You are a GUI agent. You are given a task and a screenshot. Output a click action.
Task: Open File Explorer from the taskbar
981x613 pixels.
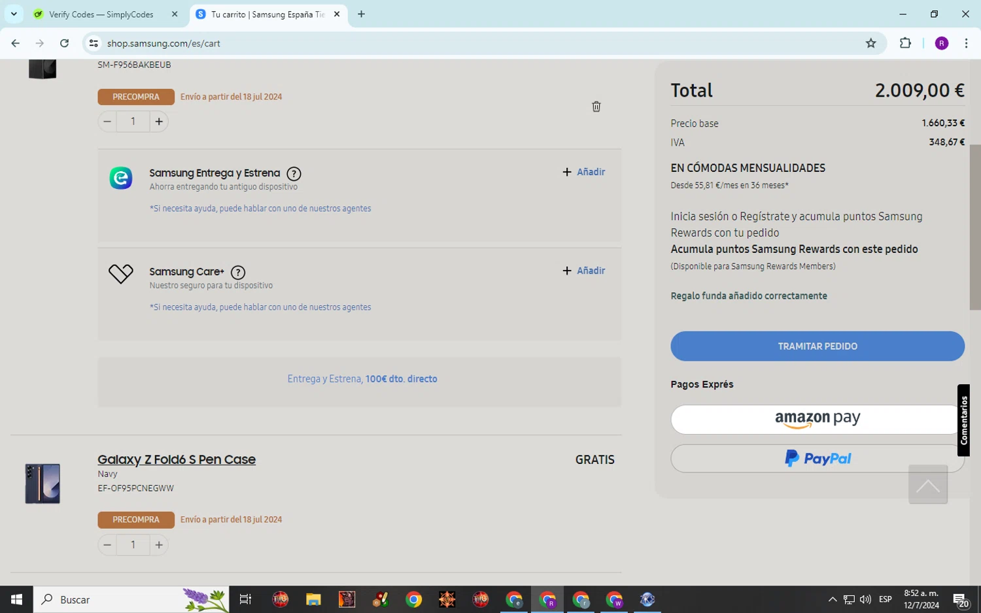click(x=313, y=599)
